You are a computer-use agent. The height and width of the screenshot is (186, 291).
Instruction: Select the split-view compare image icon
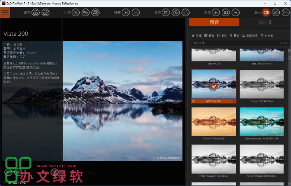point(95,12)
